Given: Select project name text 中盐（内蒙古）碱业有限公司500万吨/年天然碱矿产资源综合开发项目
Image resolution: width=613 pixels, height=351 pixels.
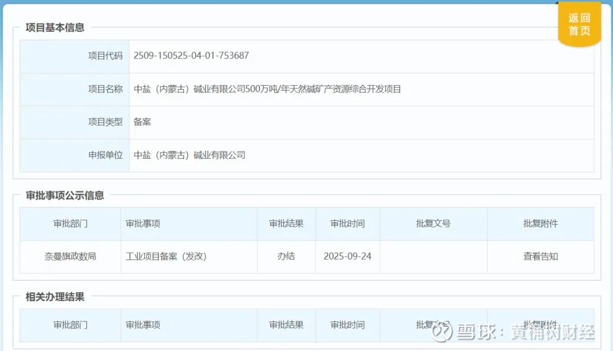Looking at the screenshot, I should coord(267,90).
